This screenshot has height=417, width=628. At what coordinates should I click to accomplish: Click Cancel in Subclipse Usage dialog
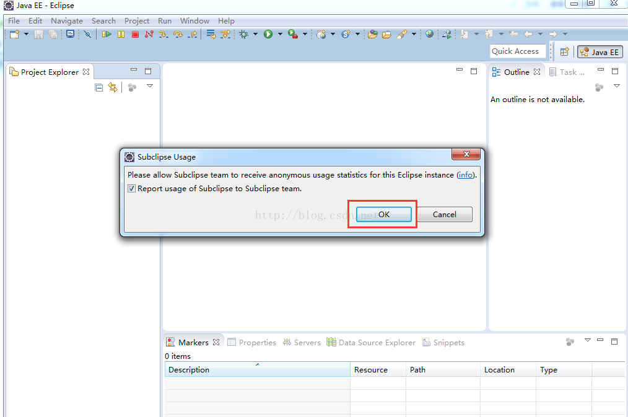pyautogui.click(x=445, y=215)
